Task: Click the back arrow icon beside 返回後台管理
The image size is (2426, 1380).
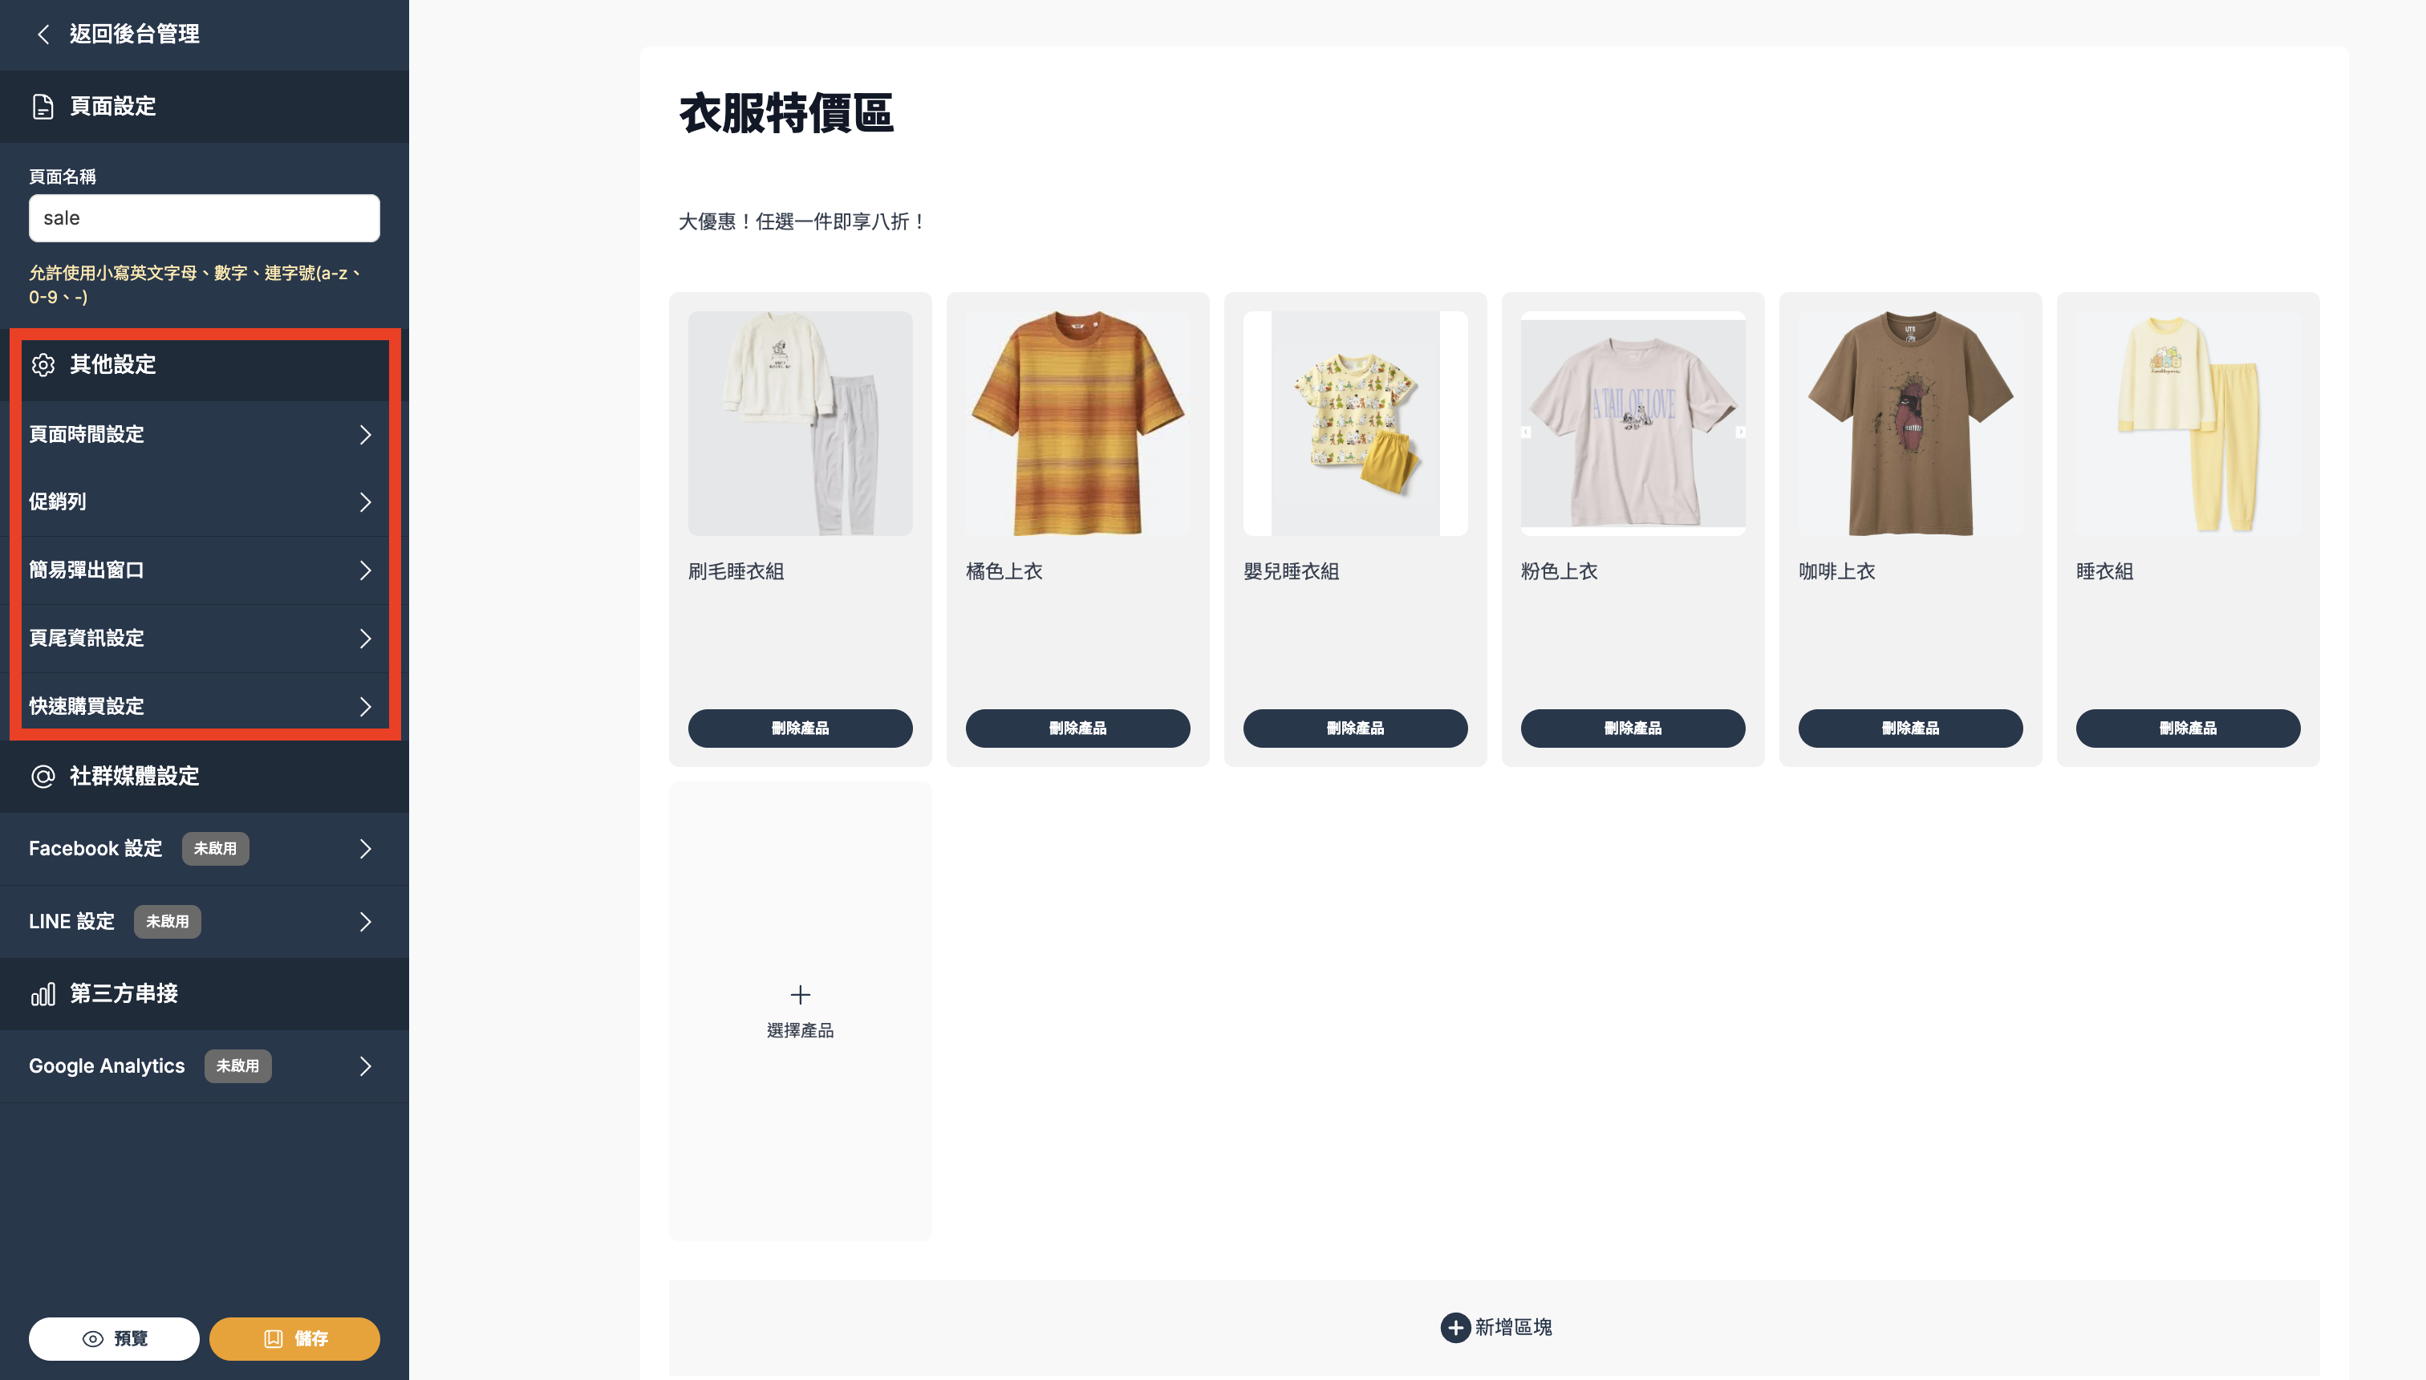Action: point(43,34)
